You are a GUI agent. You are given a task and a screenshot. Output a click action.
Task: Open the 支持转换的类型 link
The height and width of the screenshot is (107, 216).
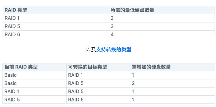(114, 50)
